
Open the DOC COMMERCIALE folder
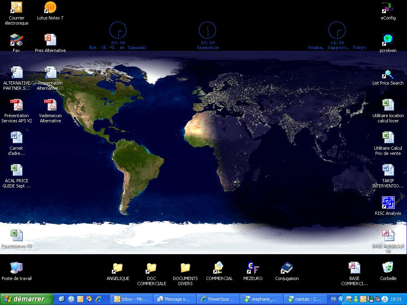151,268
